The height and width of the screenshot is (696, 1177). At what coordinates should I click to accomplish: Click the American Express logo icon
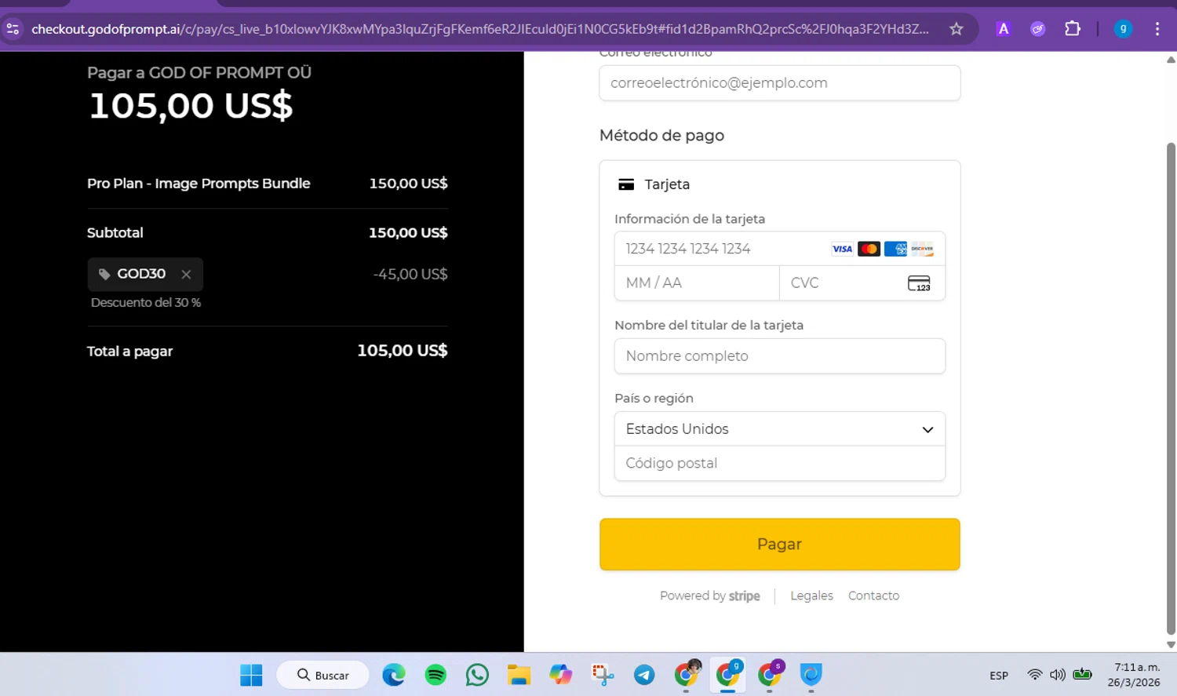pos(895,249)
